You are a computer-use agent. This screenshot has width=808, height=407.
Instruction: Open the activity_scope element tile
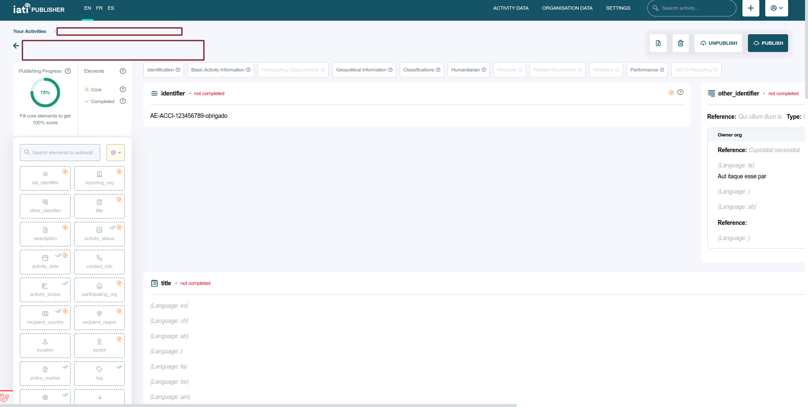click(45, 290)
